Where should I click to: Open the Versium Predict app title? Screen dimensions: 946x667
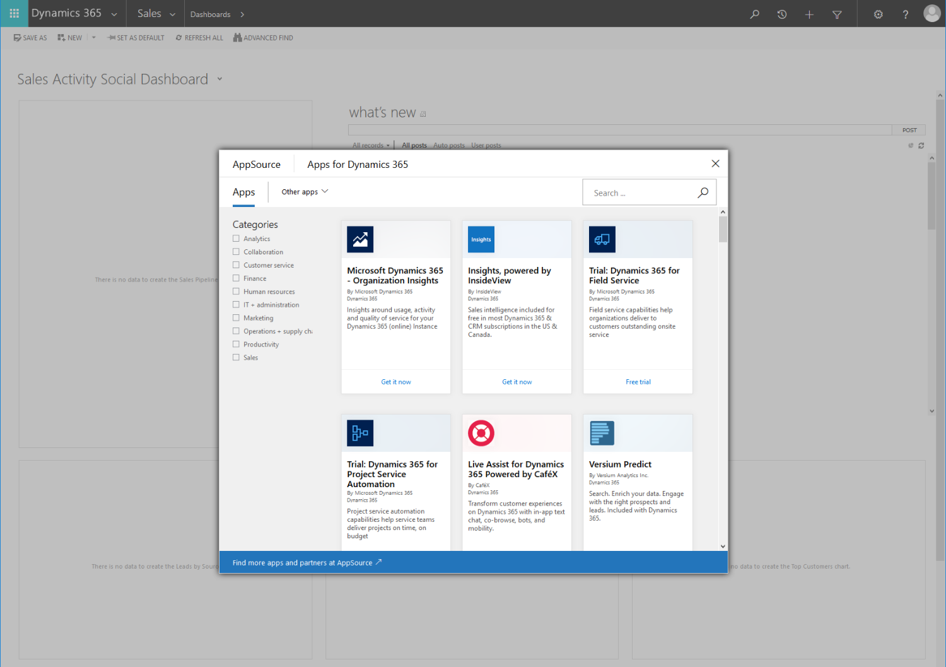tap(621, 464)
